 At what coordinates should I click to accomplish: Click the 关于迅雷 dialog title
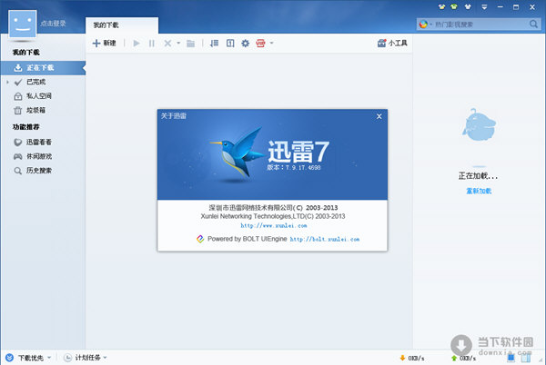(x=174, y=116)
